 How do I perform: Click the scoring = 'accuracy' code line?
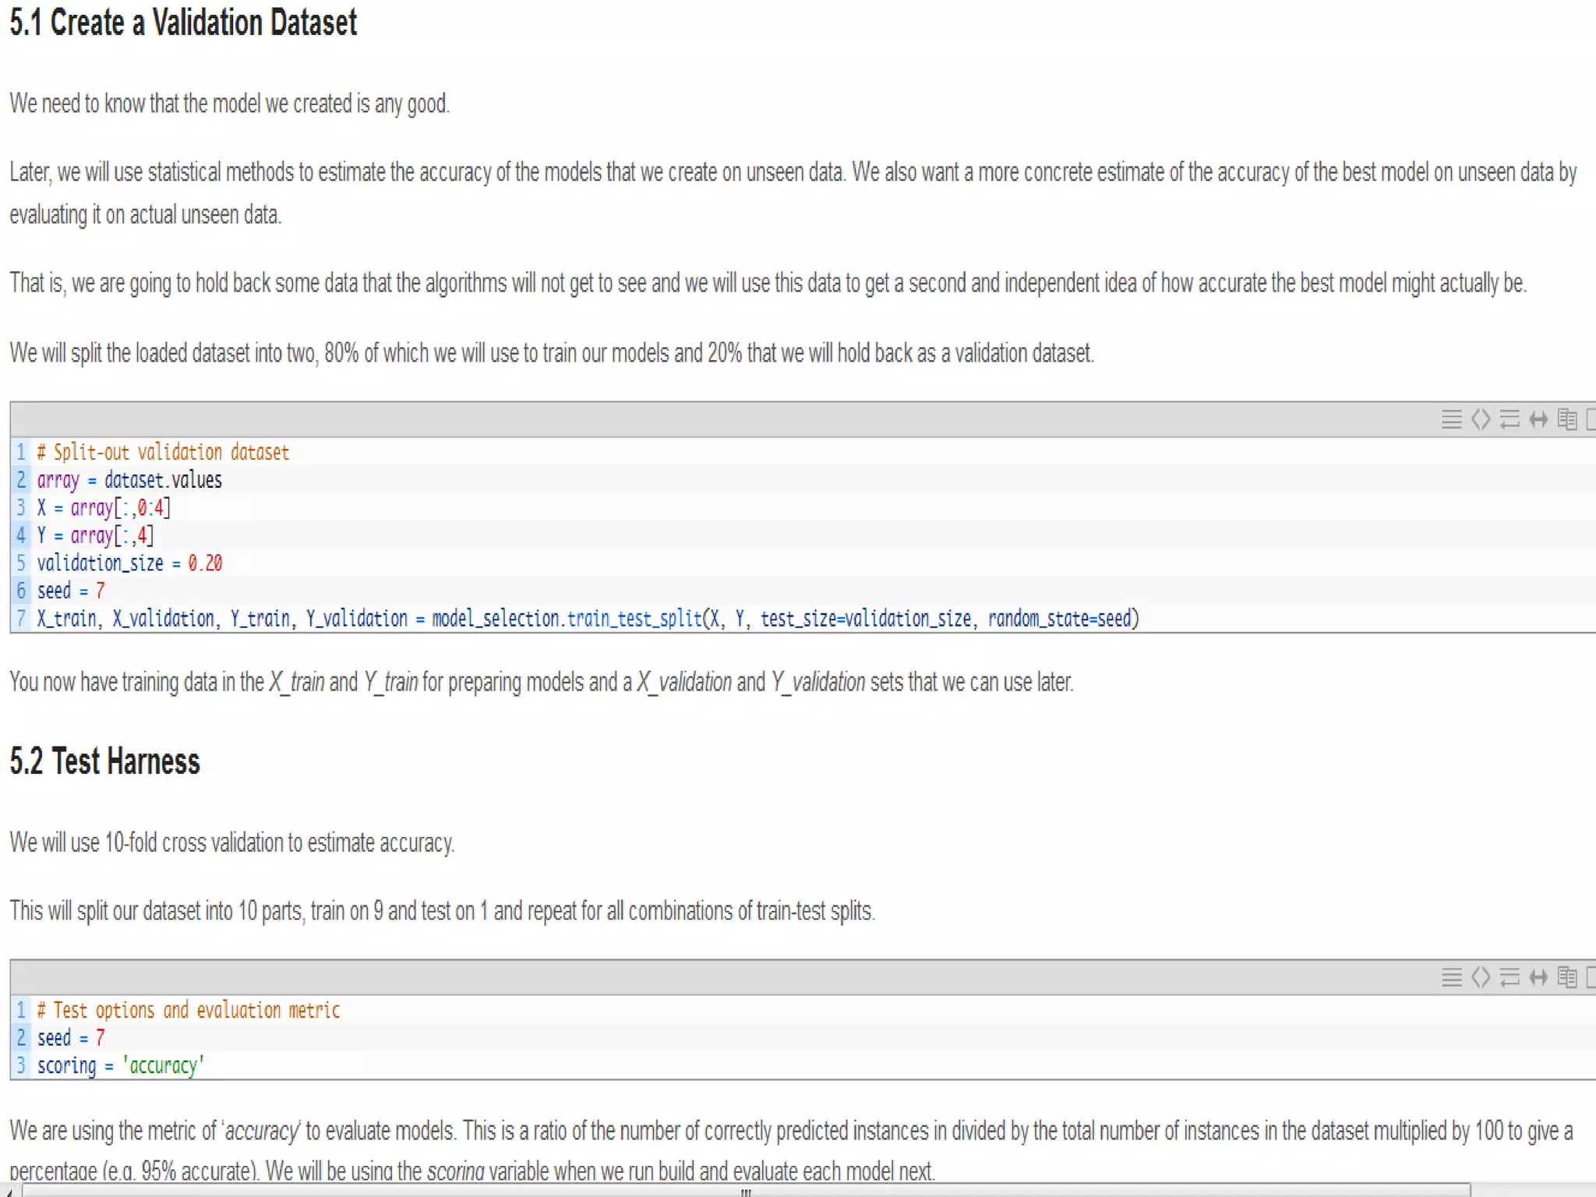point(121,1065)
